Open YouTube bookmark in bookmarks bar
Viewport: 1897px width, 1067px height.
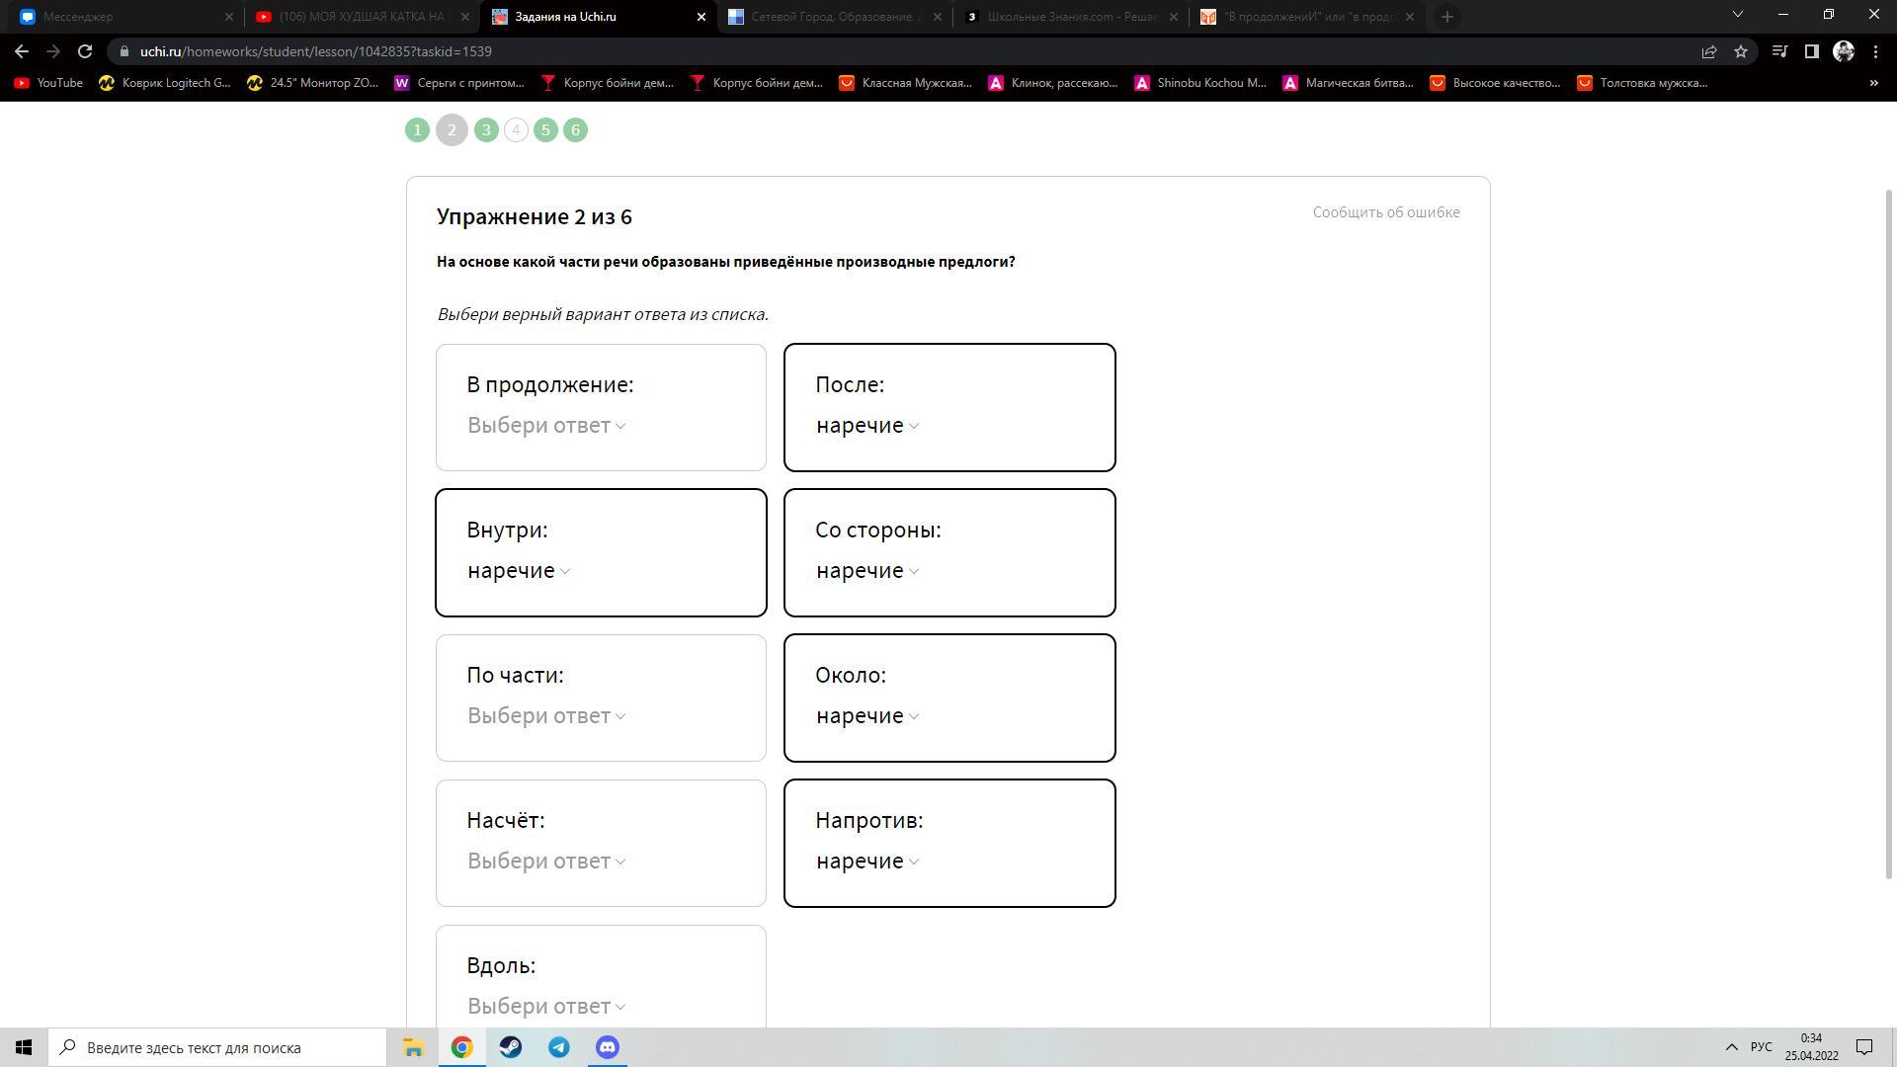[x=48, y=83]
